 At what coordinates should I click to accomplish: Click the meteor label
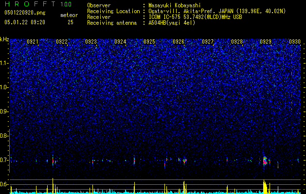tap(69, 15)
